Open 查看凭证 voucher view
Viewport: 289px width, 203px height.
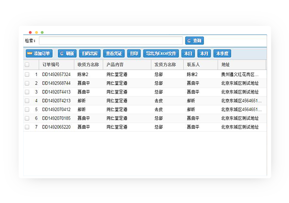pos(114,53)
